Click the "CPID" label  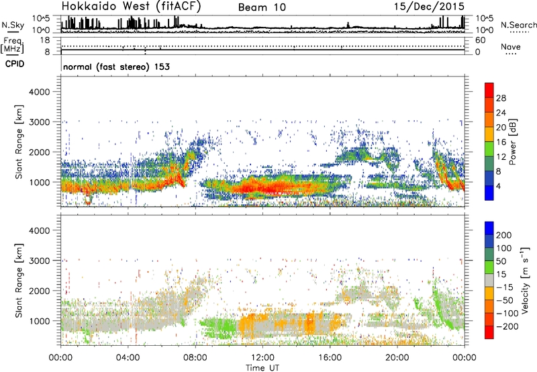15,64
